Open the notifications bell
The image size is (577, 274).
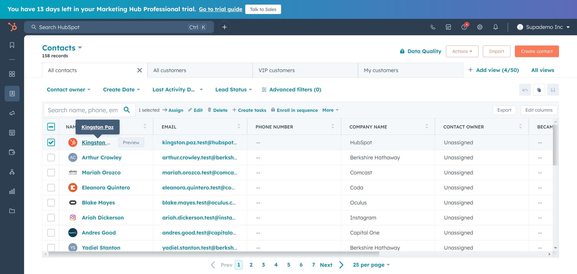pyautogui.click(x=496, y=27)
